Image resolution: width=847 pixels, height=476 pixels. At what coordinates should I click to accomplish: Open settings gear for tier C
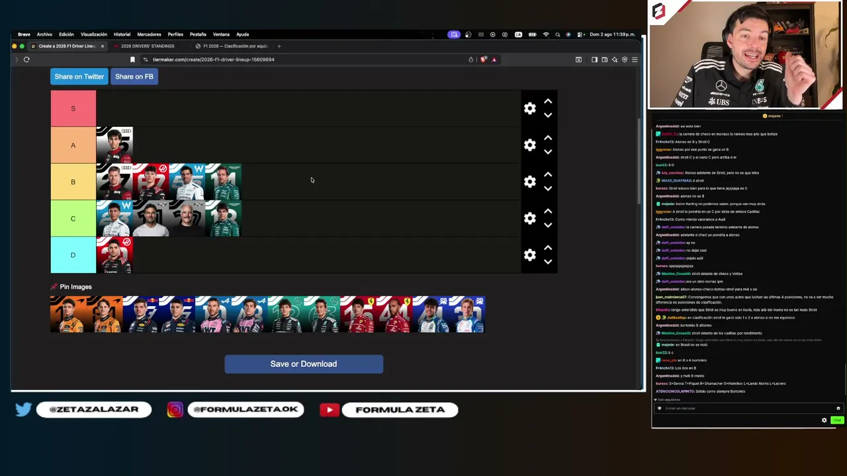(529, 219)
